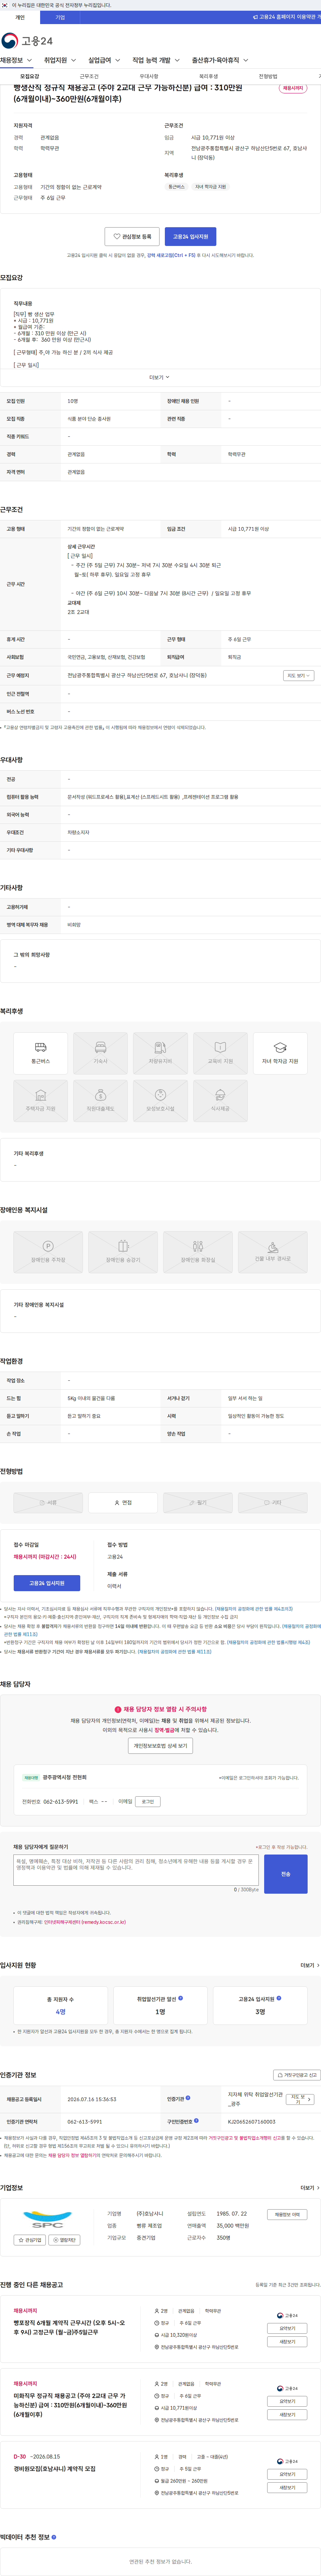Image resolution: width=321 pixels, height=2576 pixels.
Task: Select the 기숙사 welfare icon
Action: [x=101, y=1053]
